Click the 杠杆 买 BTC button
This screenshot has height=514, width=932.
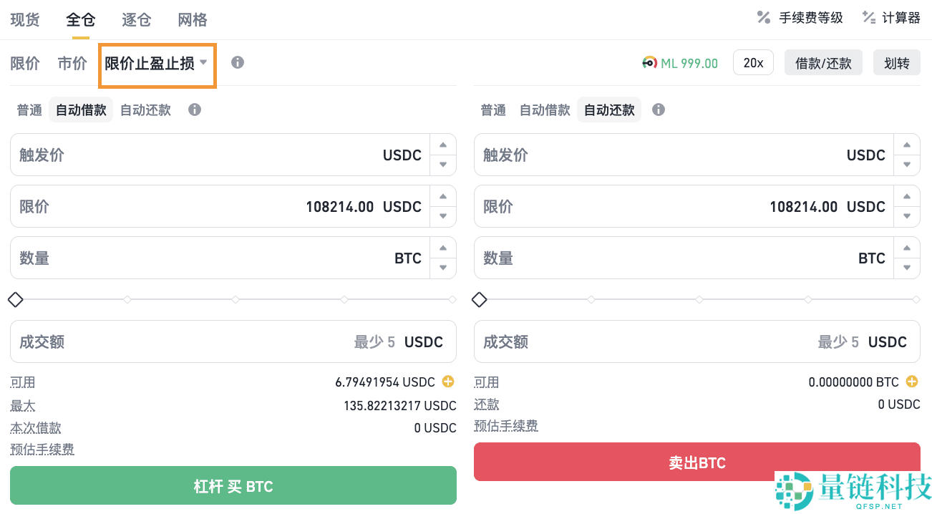233,485
